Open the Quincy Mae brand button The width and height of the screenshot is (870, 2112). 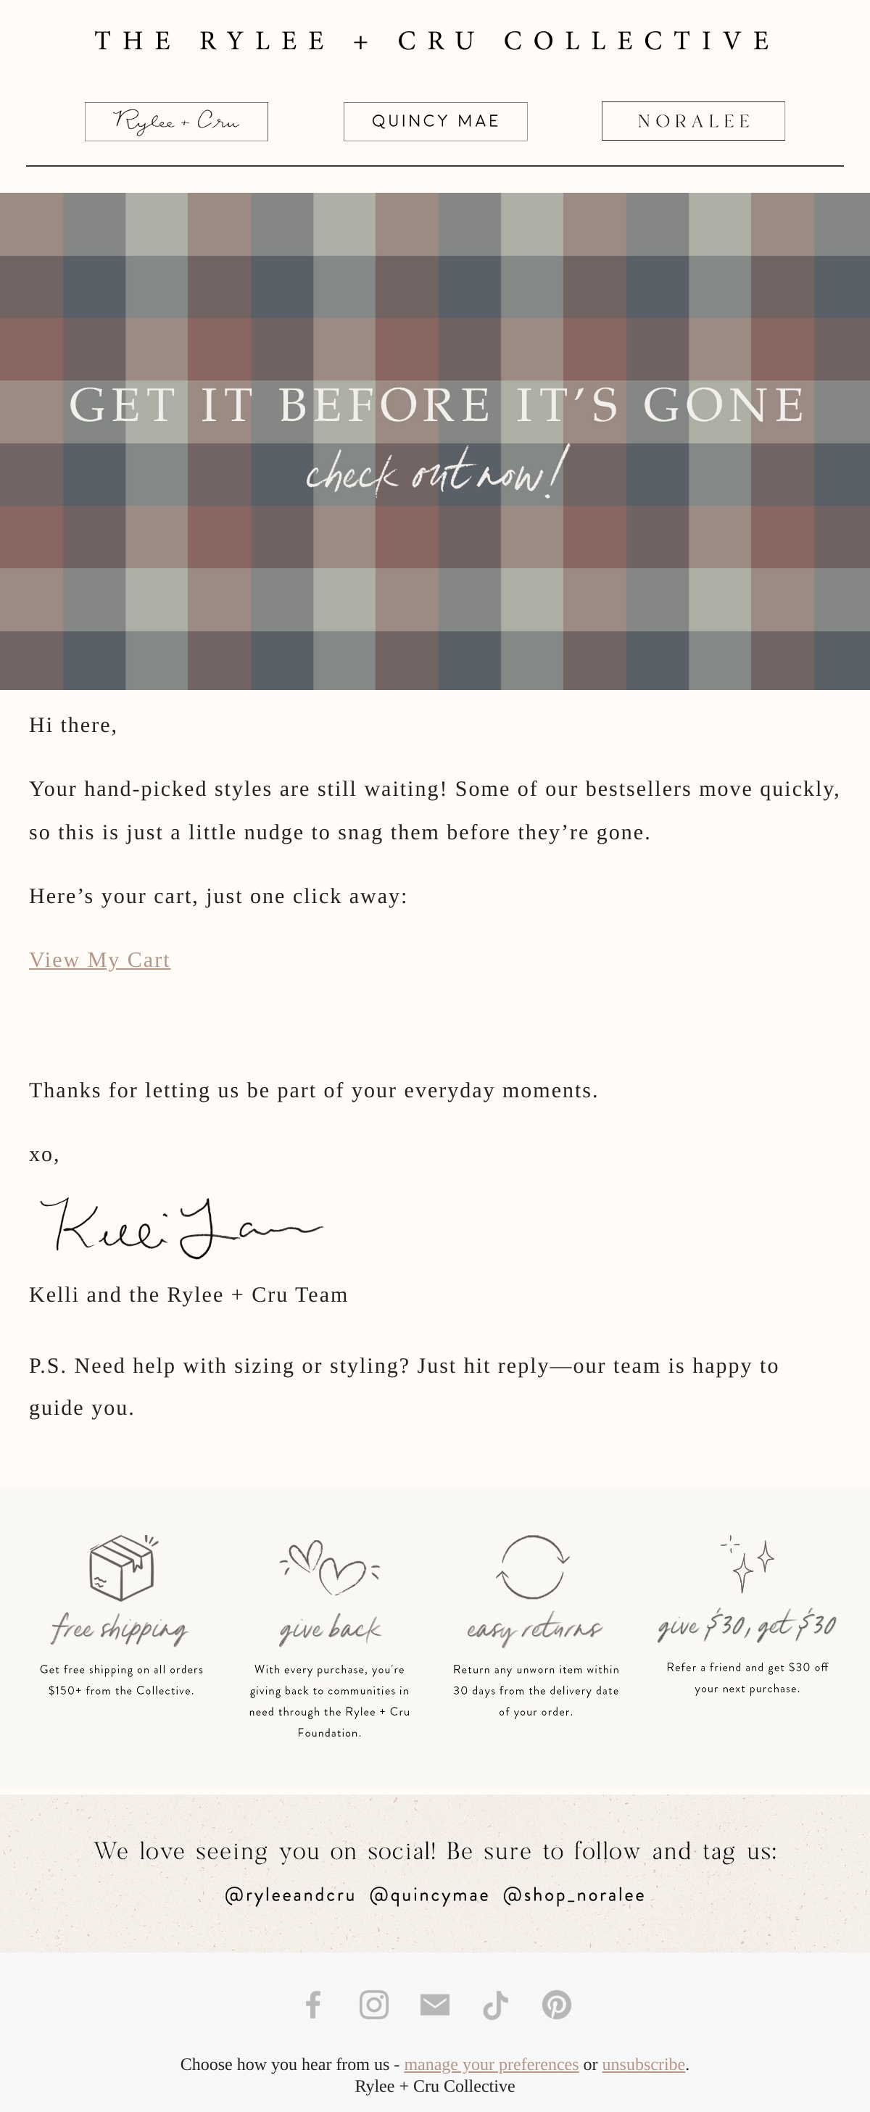point(436,121)
